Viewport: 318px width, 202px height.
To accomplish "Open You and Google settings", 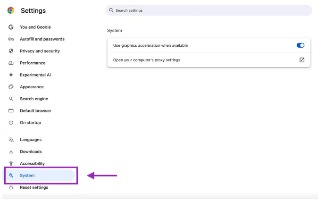I will point(35,27).
